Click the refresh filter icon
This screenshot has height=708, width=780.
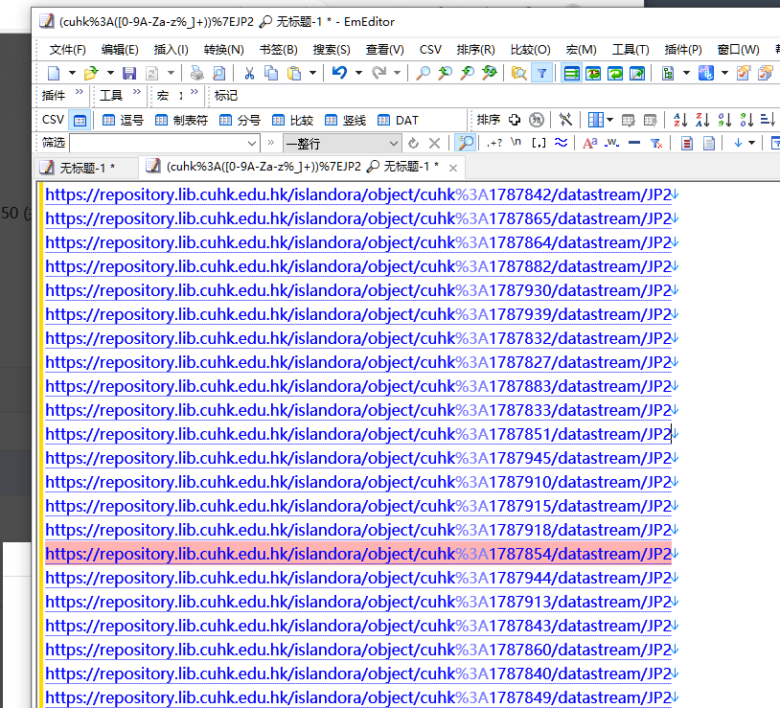point(413,144)
